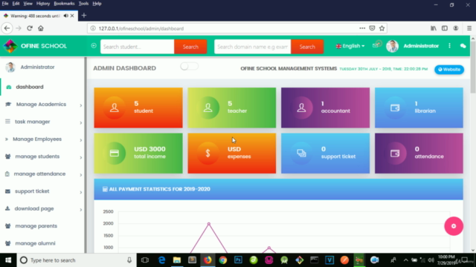Open Microsoft Edge from the taskbar
Image resolution: width=476 pixels, height=267 pixels.
pyautogui.click(x=162, y=260)
